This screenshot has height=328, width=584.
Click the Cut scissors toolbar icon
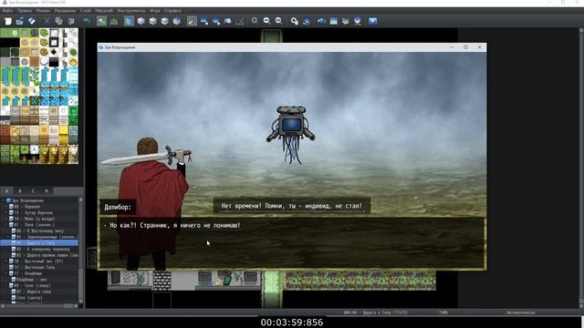tap(47, 21)
